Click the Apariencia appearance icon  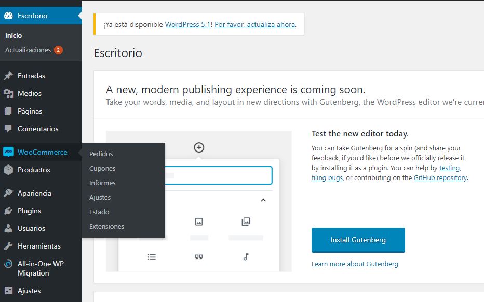[x=8, y=193]
